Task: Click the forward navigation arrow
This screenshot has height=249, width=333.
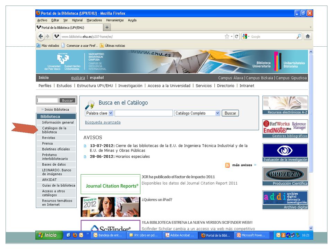Action: pyautogui.click(x=48, y=36)
